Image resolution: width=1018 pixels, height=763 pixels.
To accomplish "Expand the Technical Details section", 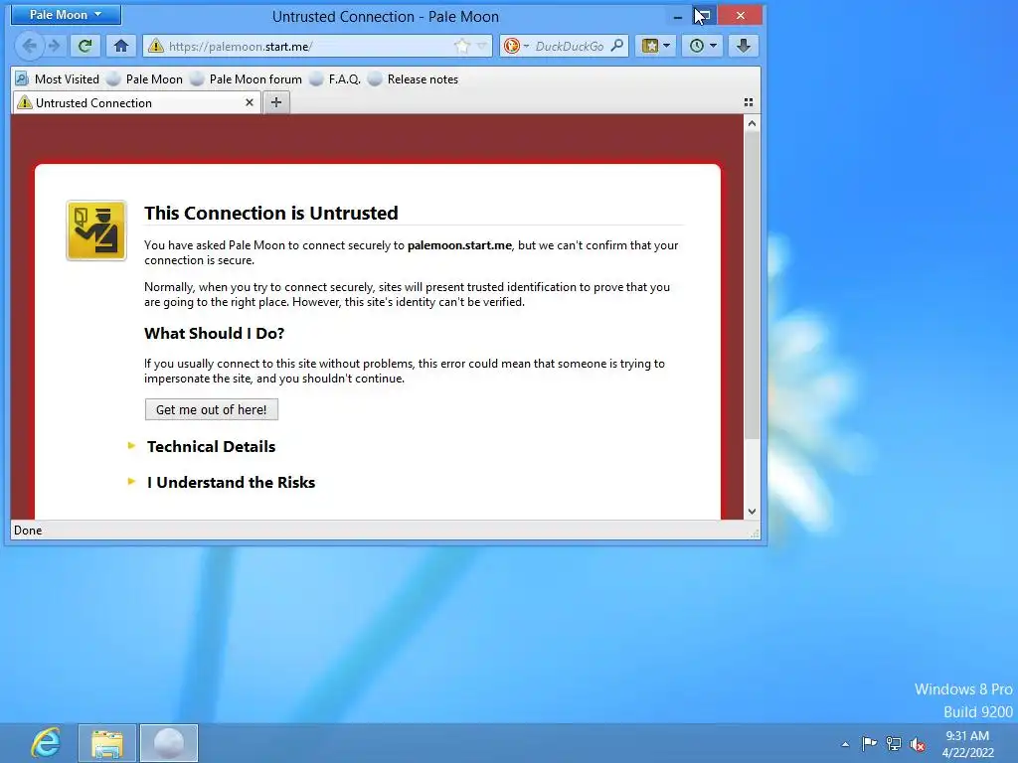I will [x=211, y=446].
